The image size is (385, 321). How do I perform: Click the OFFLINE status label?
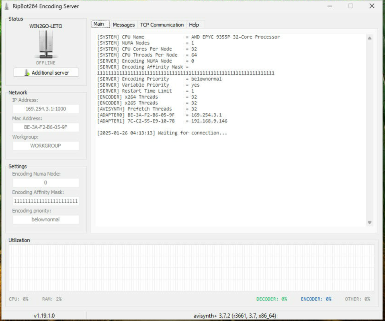[x=46, y=63]
